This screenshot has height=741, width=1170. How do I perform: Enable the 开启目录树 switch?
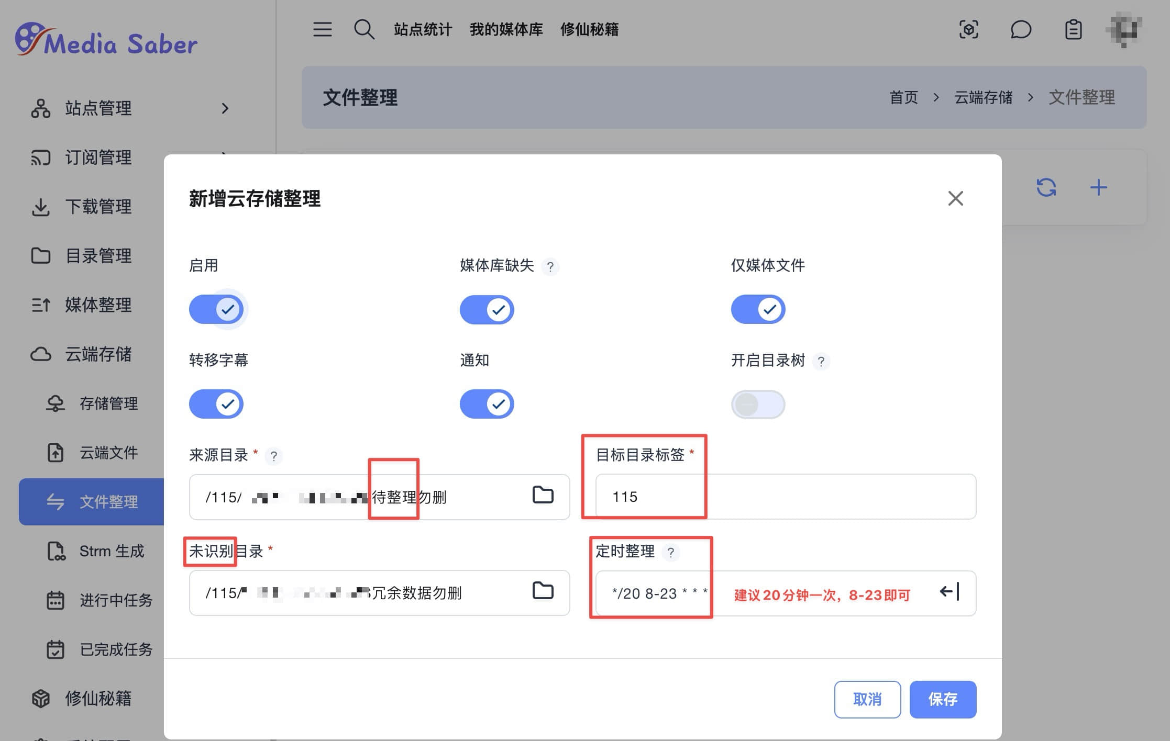(758, 404)
